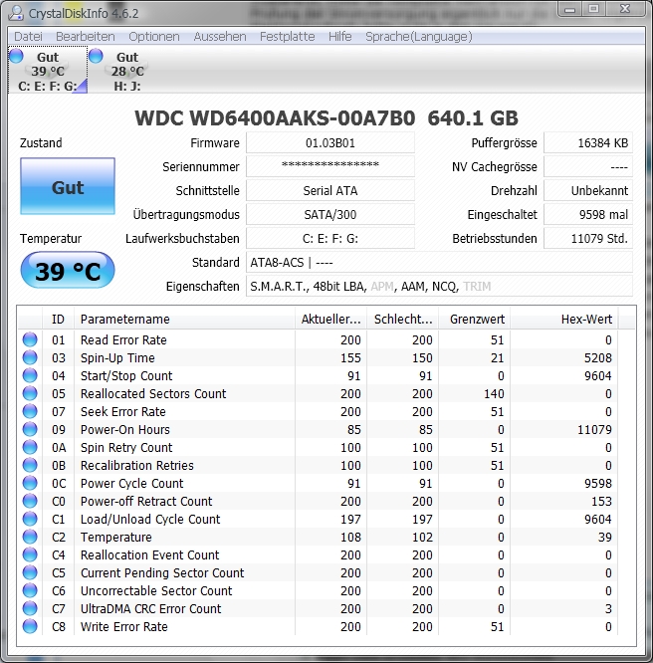Click the blue status orb for 39 °C disk
Viewport: 653px width, 663px height.
17,56
